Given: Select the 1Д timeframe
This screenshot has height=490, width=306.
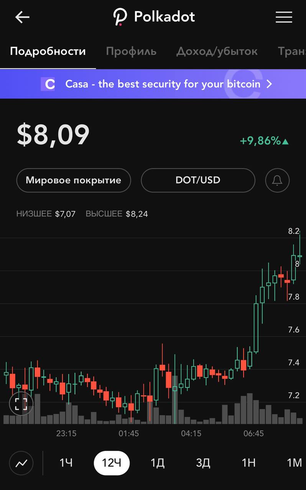Looking at the screenshot, I should pyautogui.click(x=158, y=463).
